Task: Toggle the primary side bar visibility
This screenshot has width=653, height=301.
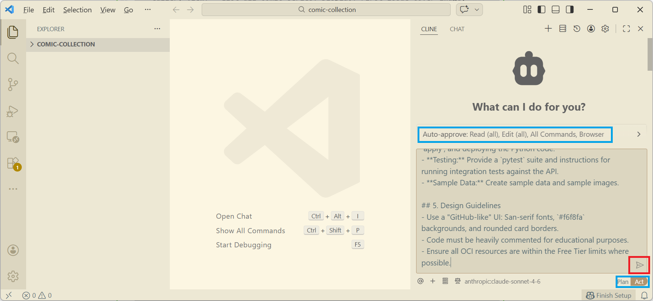Action: click(x=541, y=10)
